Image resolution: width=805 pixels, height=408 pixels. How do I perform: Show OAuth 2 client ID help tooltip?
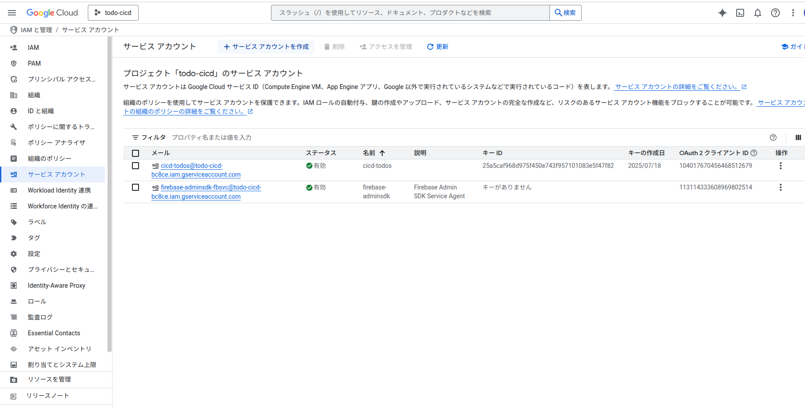click(754, 153)
